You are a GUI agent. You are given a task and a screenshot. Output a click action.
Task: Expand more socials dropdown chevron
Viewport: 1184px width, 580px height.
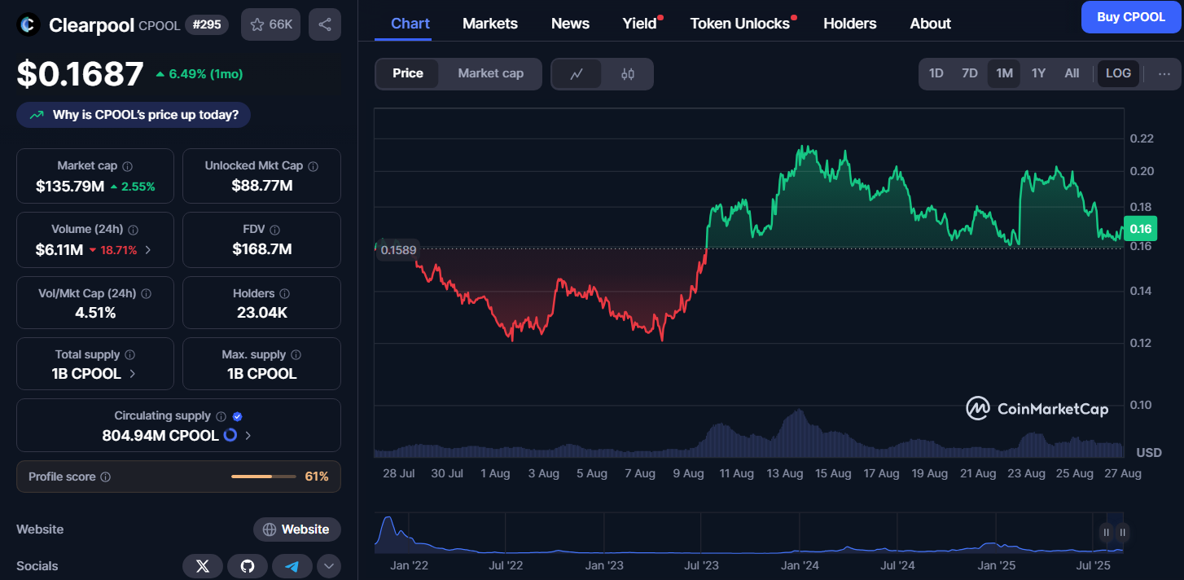click(x=329, y=566)
